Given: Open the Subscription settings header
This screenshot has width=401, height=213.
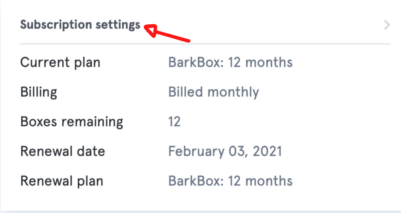Looking at the screenshot, I should coord(80,25).
